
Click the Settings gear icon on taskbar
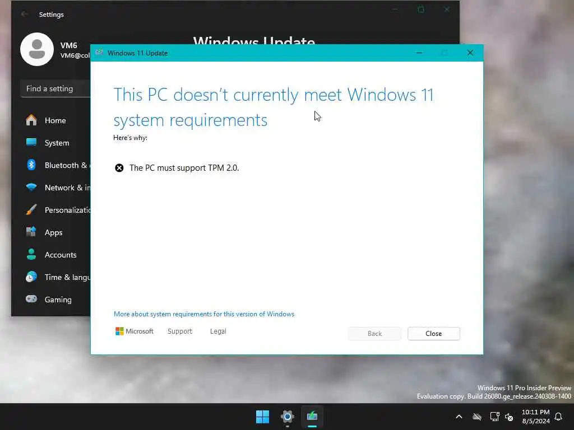click(288, 417)
